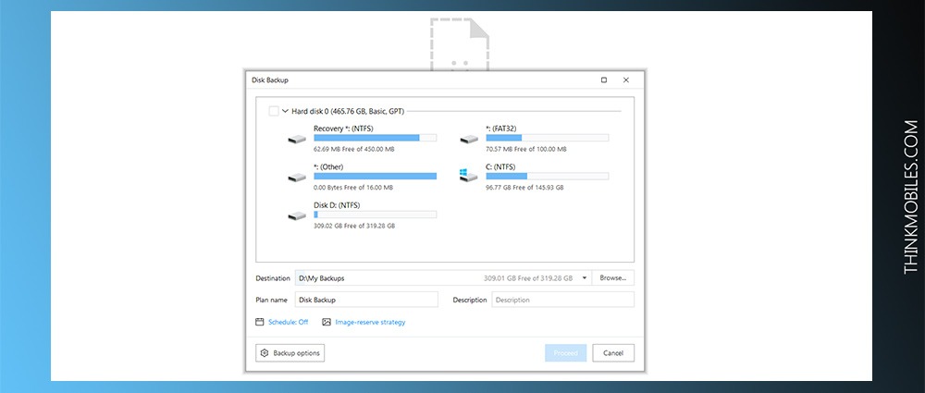This screenshot has height=393, width=925.
Task: Open Image-reserve strategy settings link
Action: [x=370, y=322]
